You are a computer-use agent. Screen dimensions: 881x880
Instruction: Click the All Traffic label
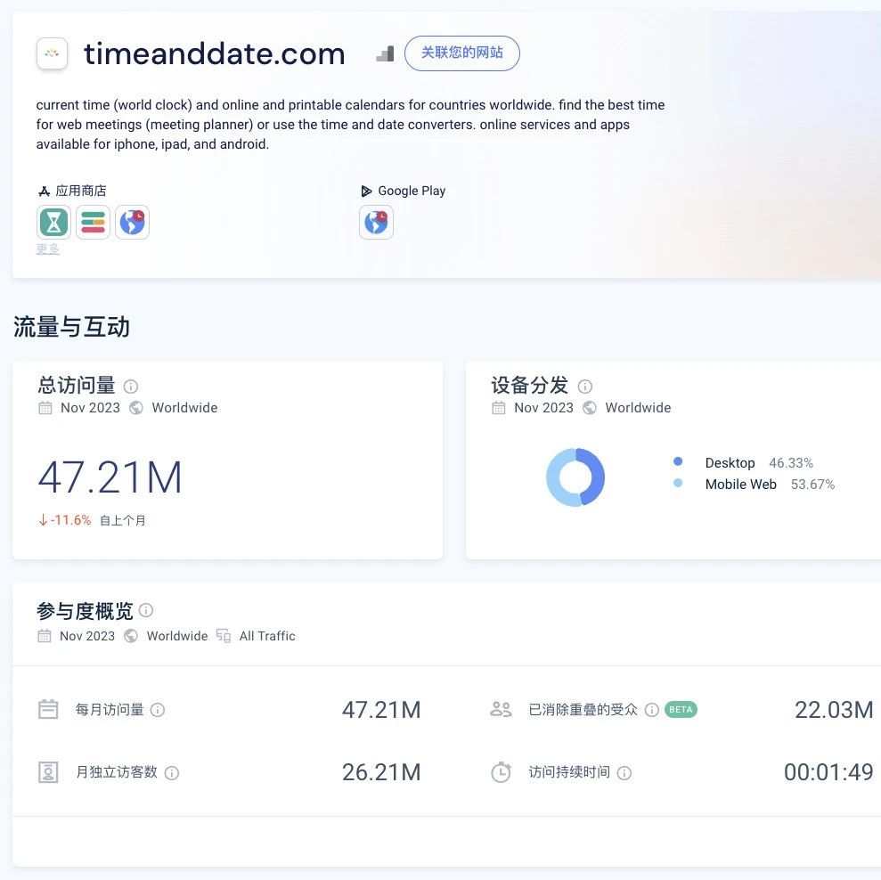point(267,636)
